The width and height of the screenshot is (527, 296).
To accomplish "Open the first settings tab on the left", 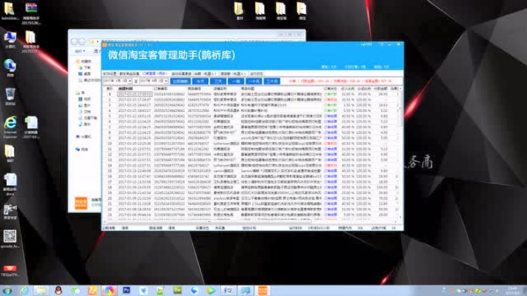I will [110, 73].
